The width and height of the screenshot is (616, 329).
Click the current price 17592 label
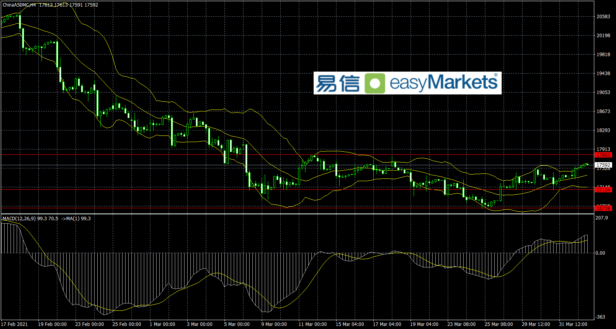pyautogui.click(x=603, y=165)
